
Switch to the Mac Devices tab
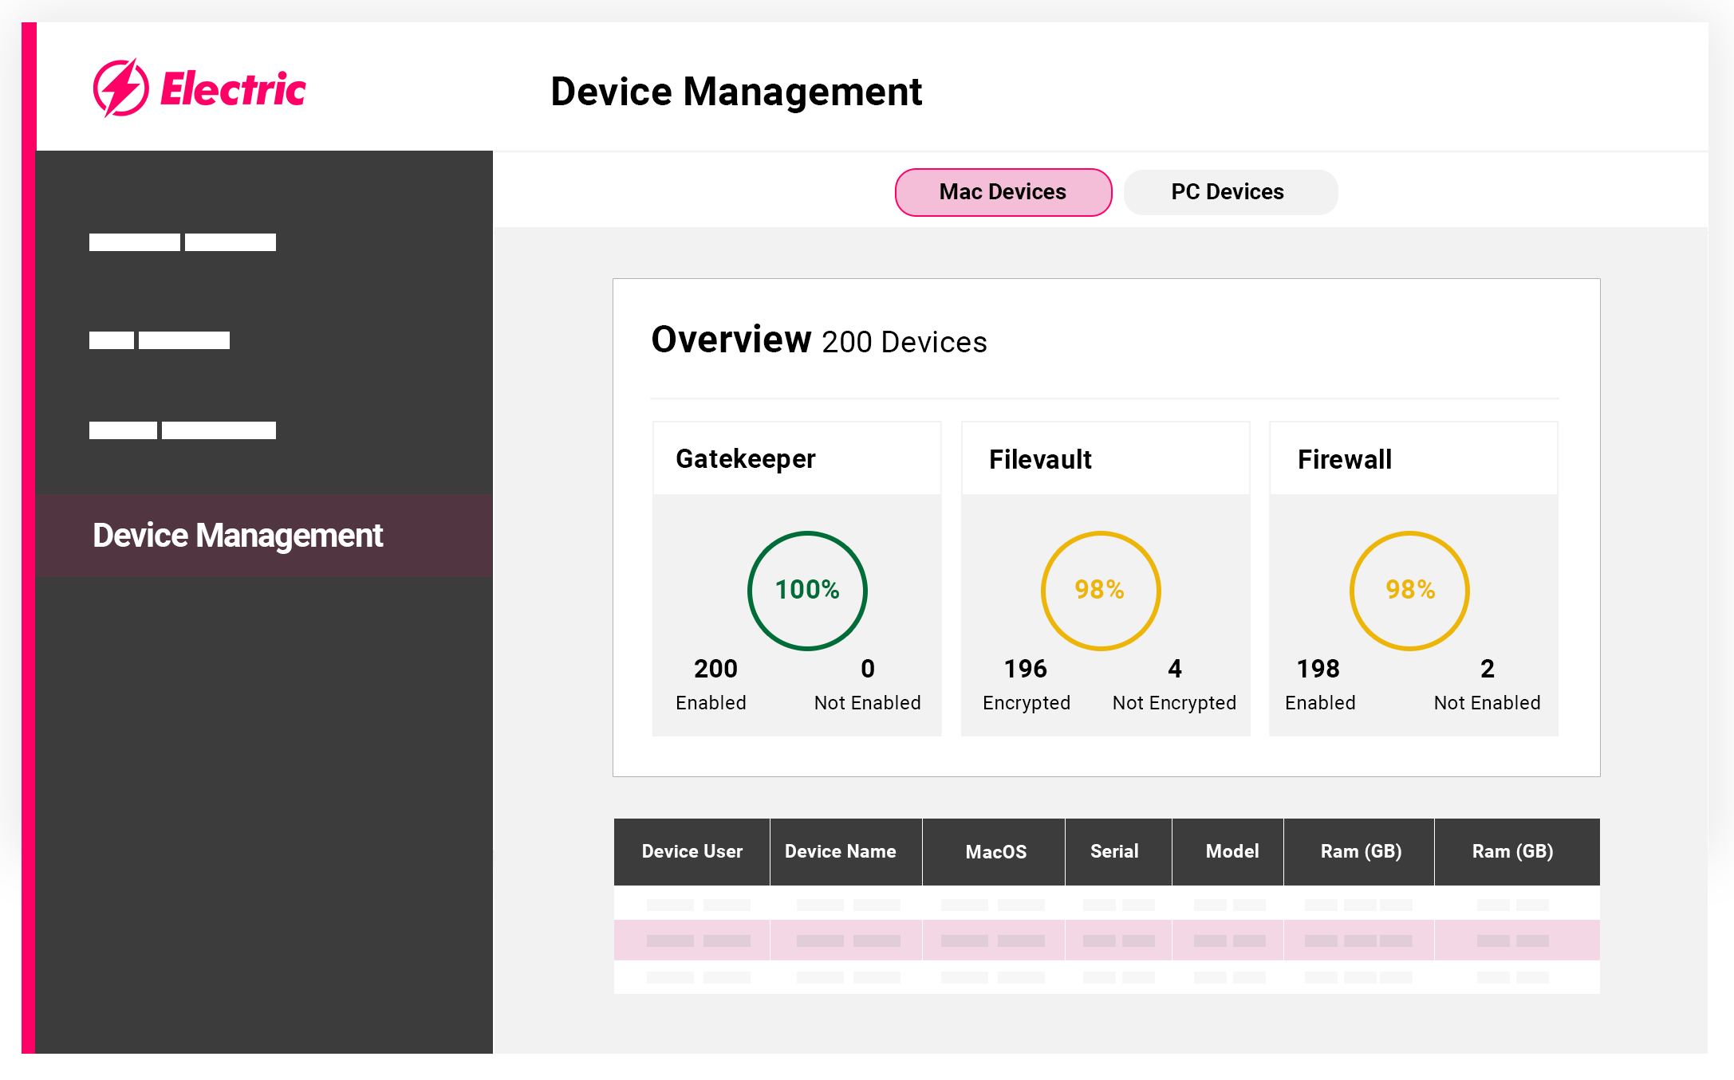click(1003, 192)
